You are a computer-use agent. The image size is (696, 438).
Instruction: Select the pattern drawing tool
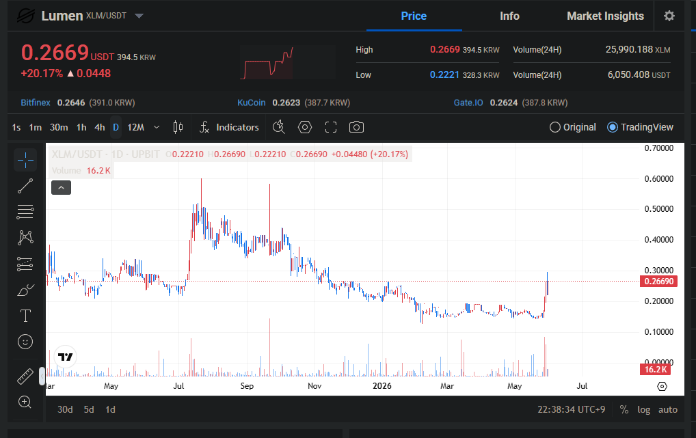point(25,237)
